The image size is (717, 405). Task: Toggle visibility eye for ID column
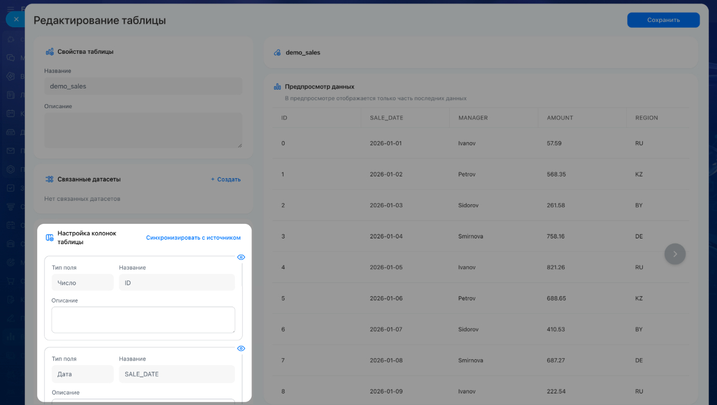tap(241, 257)
